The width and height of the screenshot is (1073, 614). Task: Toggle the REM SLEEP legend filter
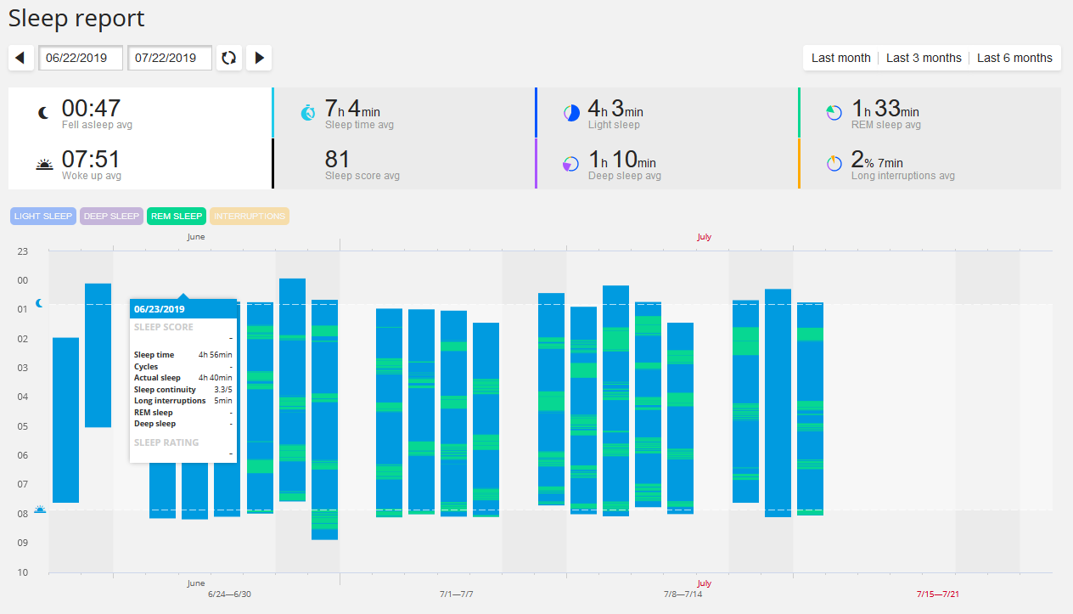pos(177,216)
